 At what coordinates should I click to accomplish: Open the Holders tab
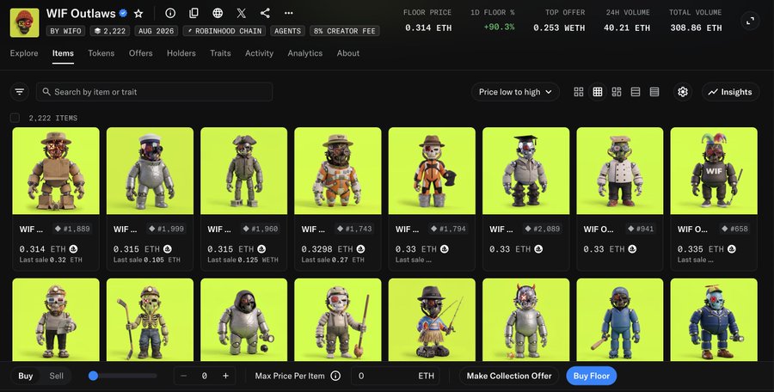tap(181, 53)
